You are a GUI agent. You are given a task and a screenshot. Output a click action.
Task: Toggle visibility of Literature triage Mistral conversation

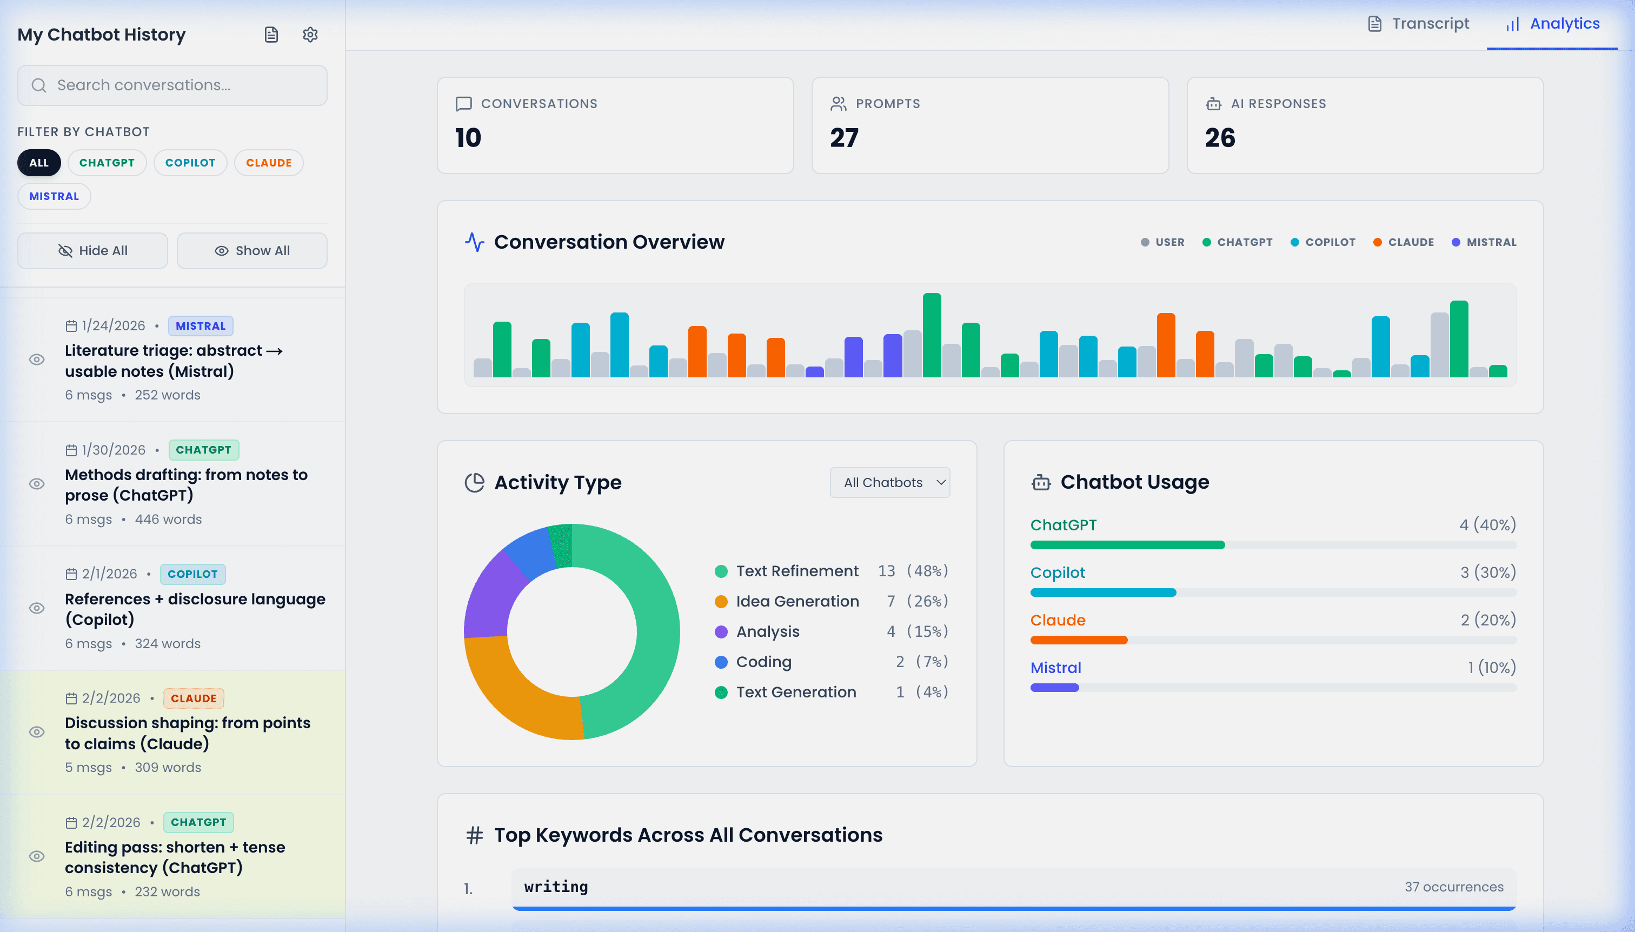[37, 360]
